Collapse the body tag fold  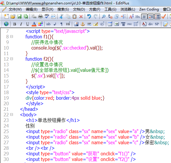pyautogui.click(x=11, y=115)
